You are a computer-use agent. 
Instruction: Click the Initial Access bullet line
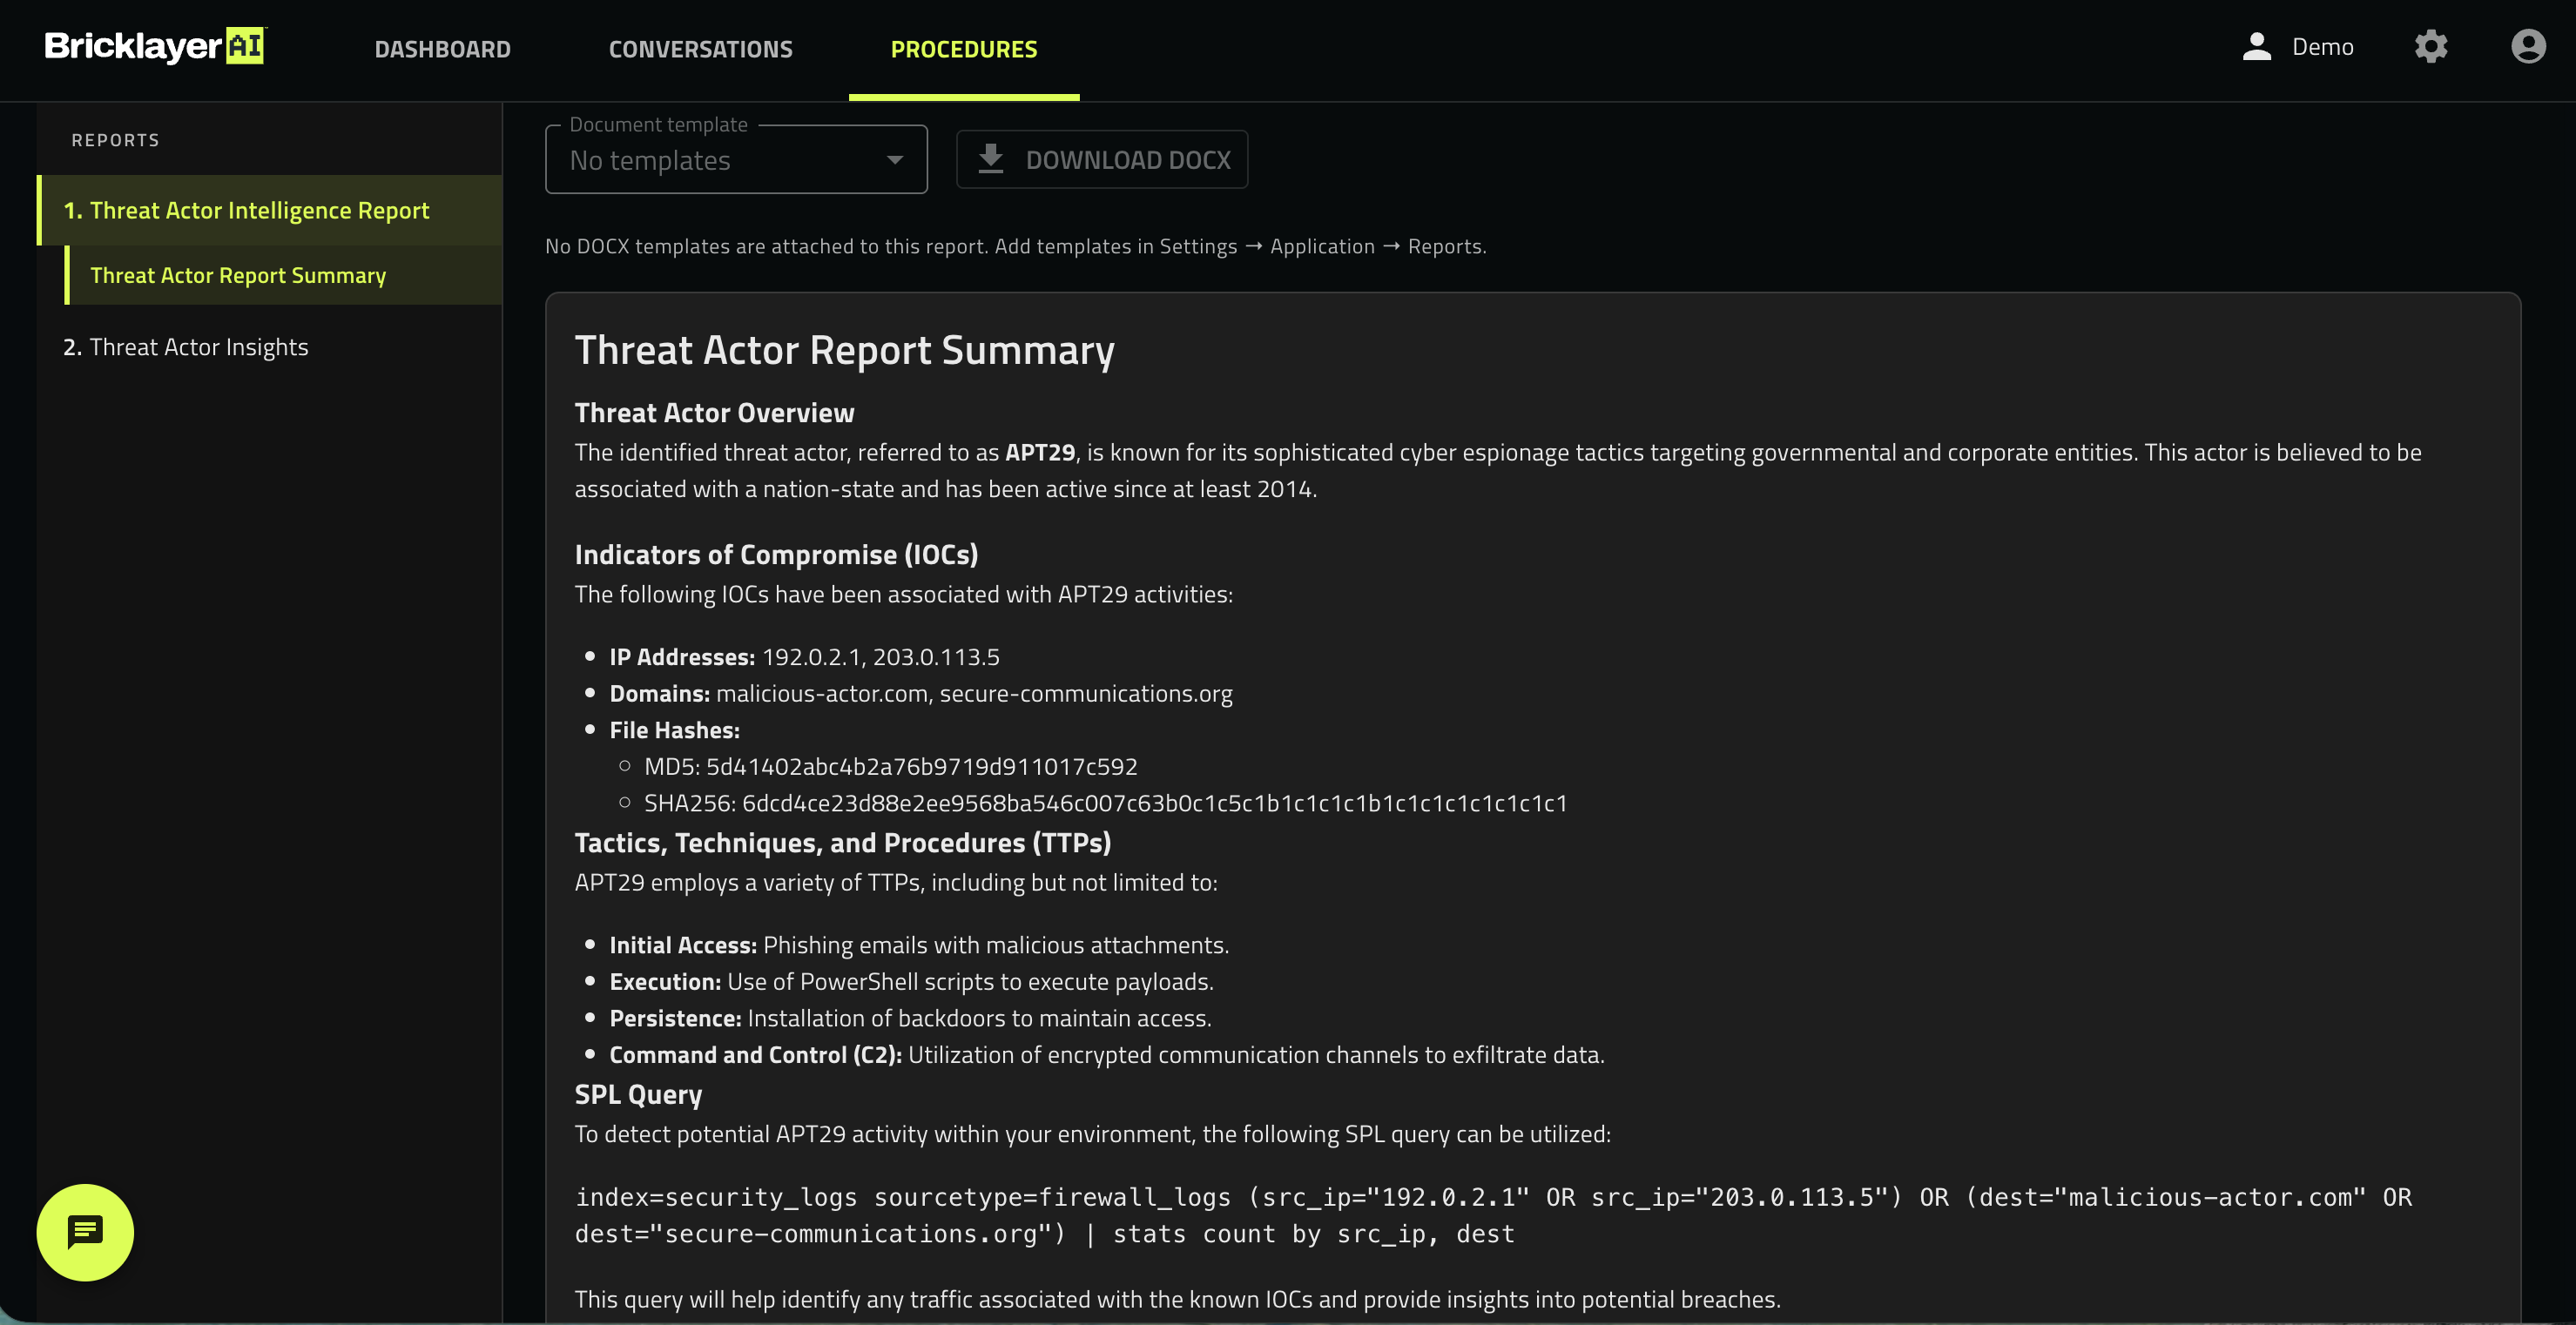coord(919,945)
